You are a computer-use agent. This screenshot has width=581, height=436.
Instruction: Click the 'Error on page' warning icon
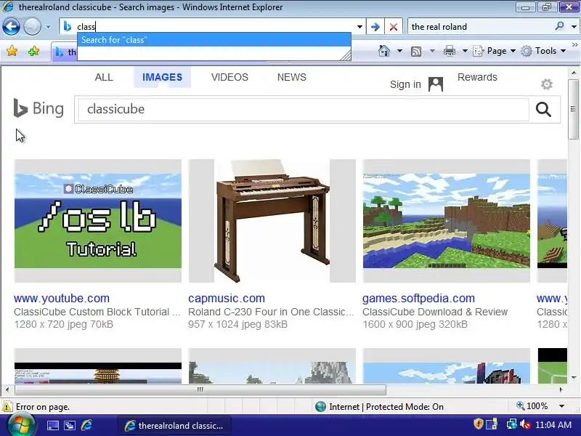click(x=7, y=406)
